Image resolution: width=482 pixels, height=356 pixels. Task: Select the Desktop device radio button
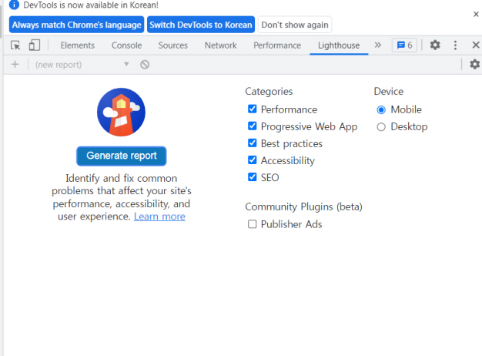tap(381, 127)
